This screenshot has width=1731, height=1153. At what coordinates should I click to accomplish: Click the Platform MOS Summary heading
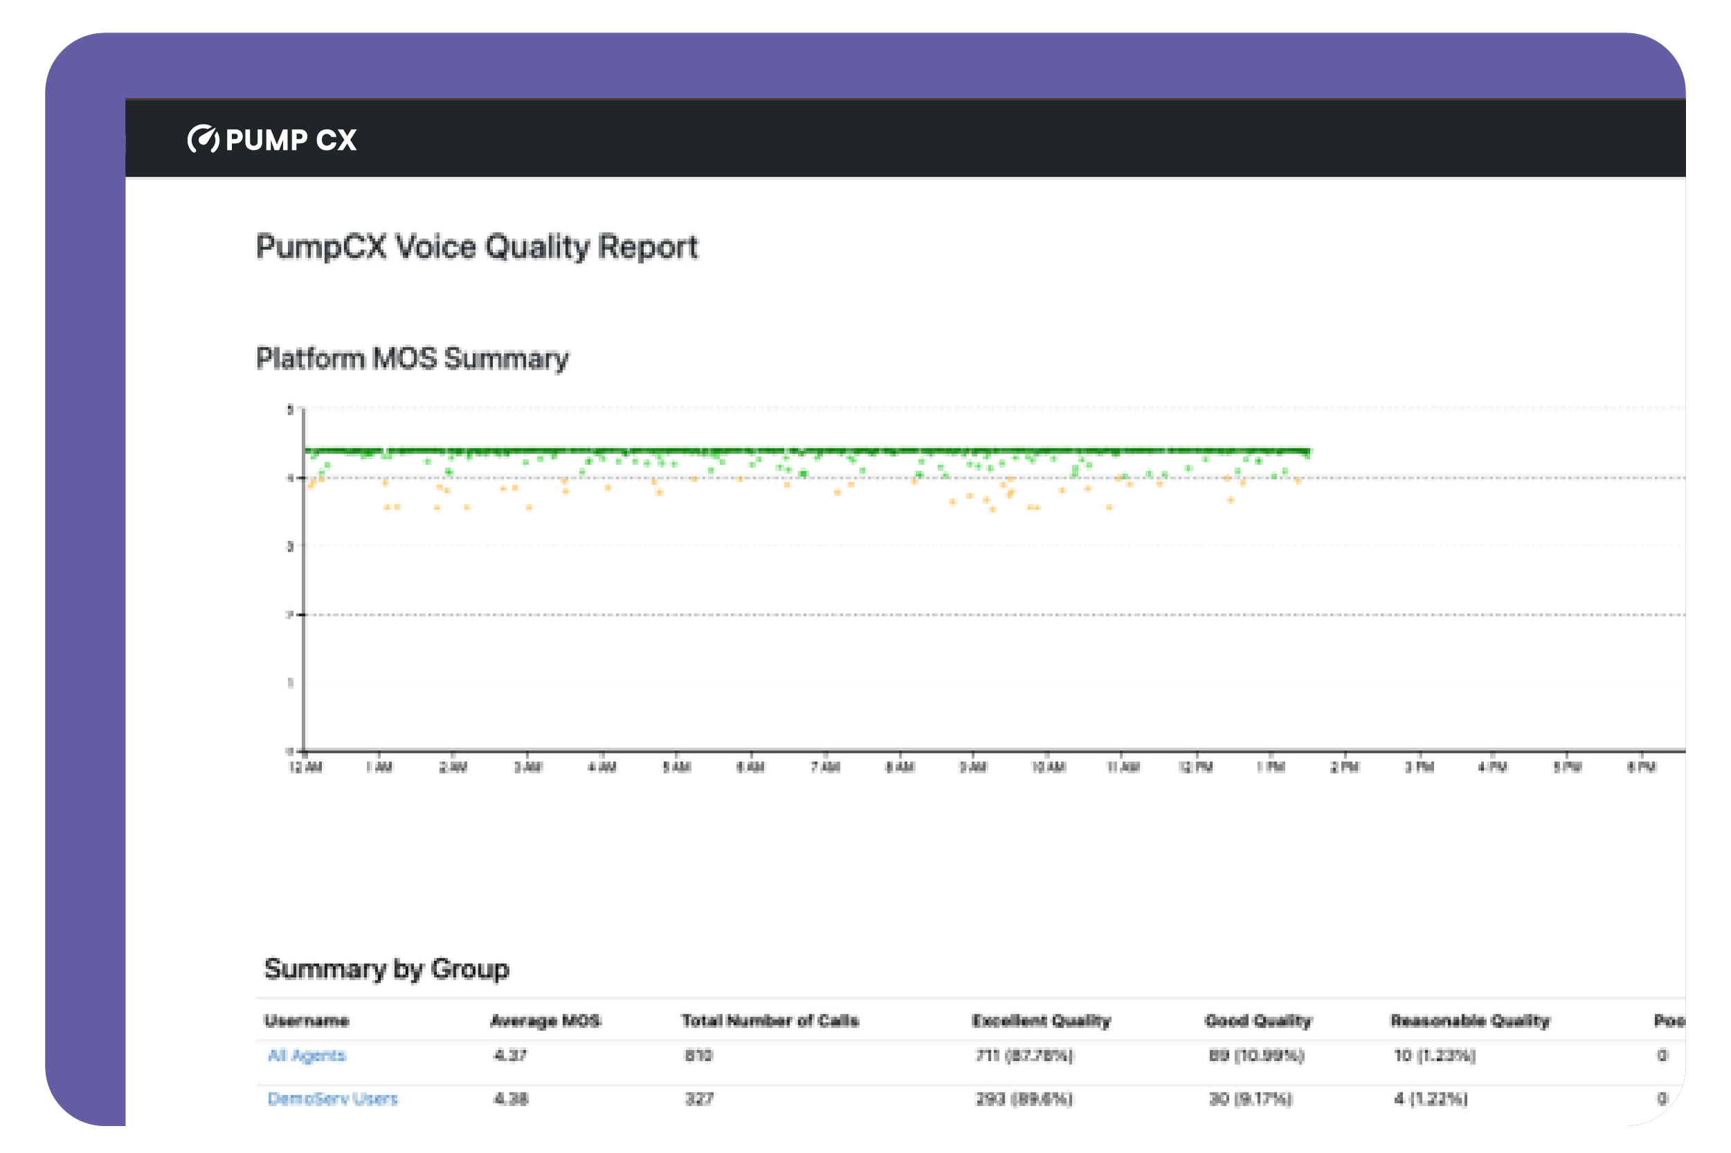[412, 358]
